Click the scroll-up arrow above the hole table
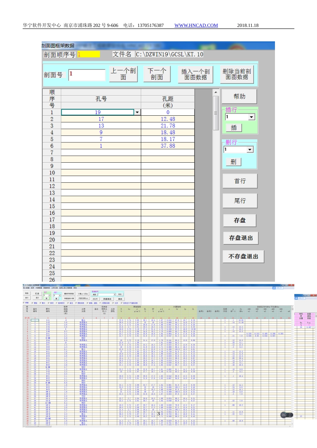 click(x=216, y=92)
